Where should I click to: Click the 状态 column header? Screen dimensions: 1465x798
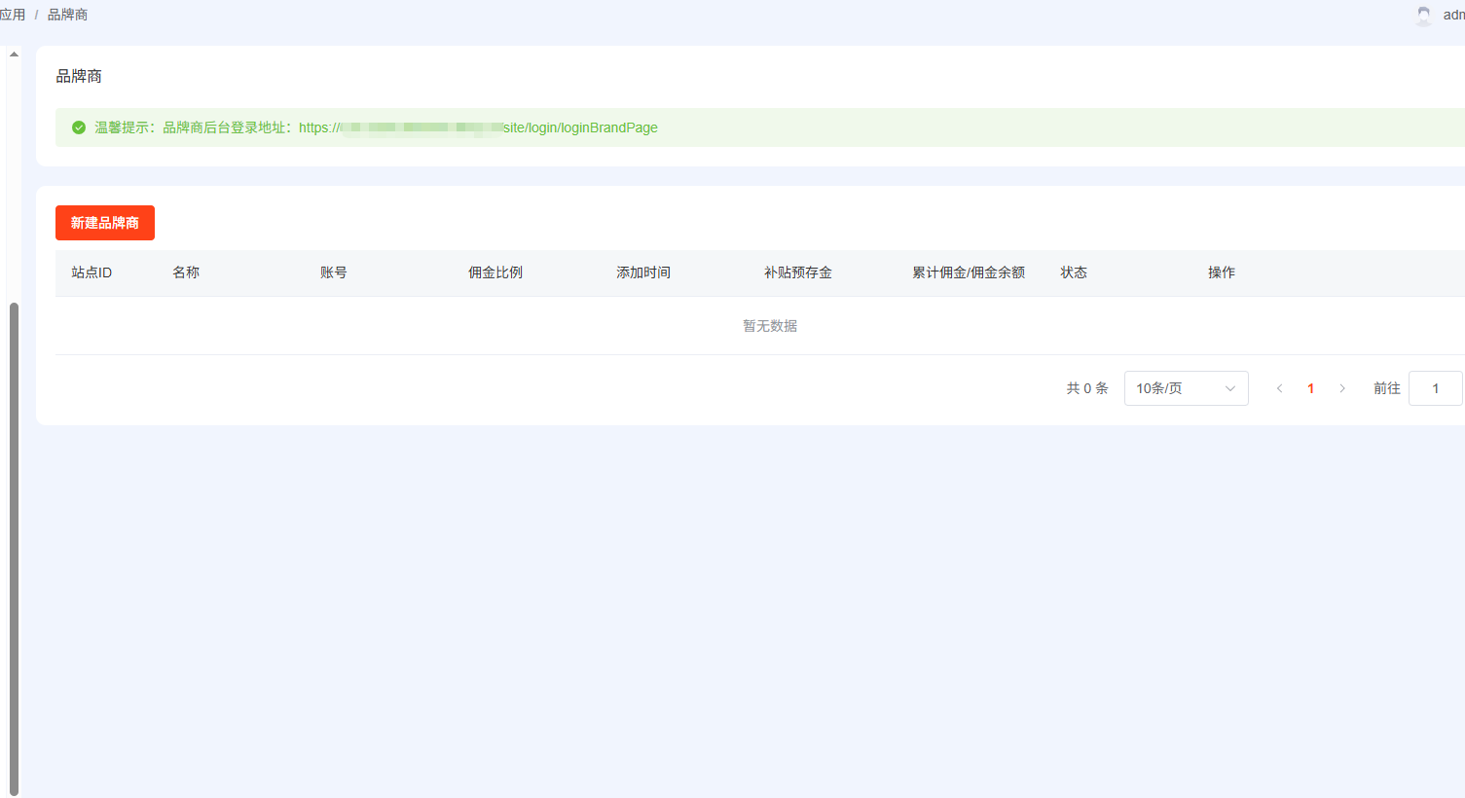[x=1074, y=272]
